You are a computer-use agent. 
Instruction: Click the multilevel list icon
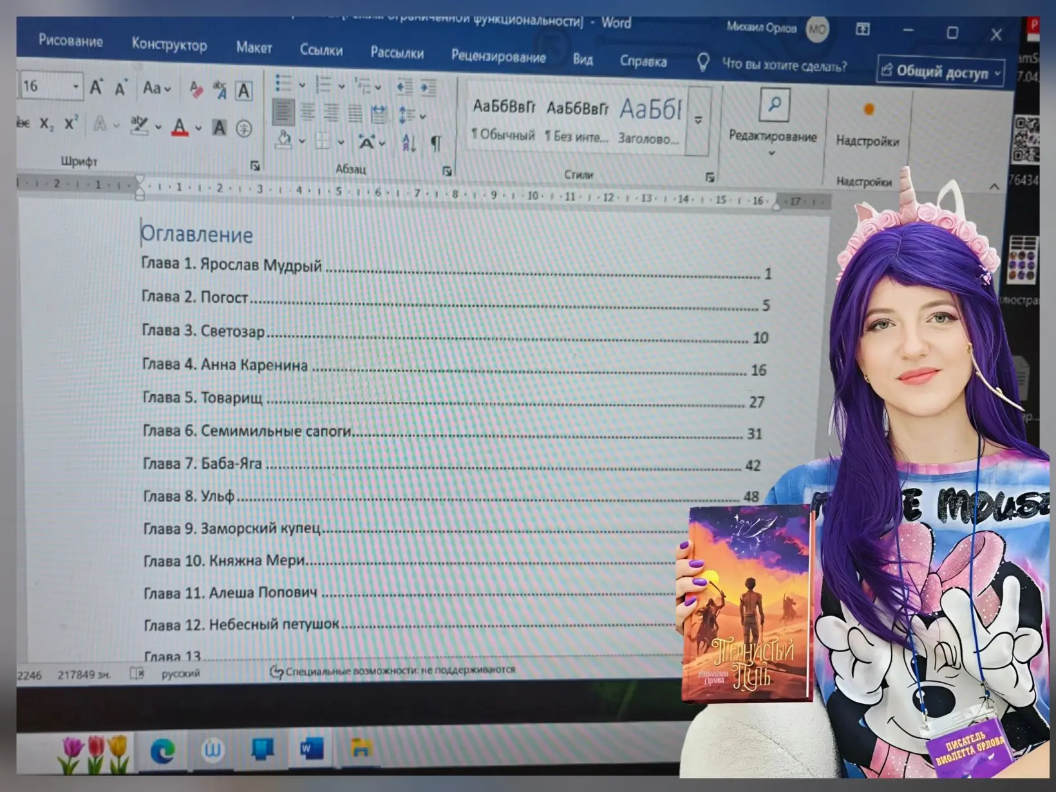click(364, 86)
